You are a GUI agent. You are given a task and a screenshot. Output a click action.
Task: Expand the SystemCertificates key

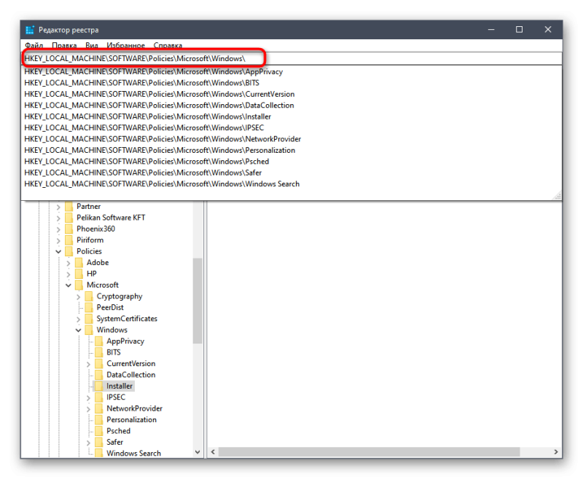pyautogui.click(x=79, y=319)
